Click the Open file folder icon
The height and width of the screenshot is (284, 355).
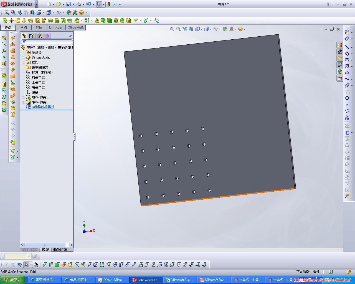tap(59, 4)
